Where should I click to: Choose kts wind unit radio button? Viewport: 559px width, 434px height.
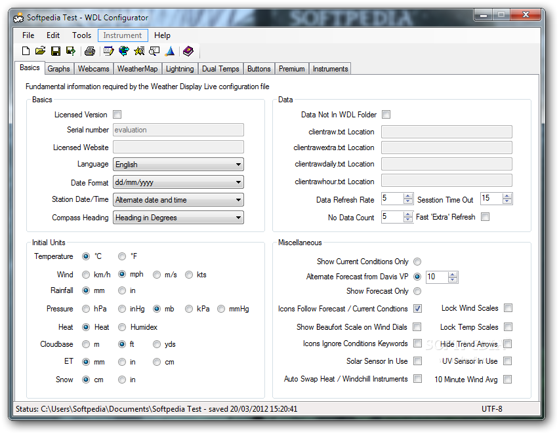pyautogui.click(x=189, y=275)
